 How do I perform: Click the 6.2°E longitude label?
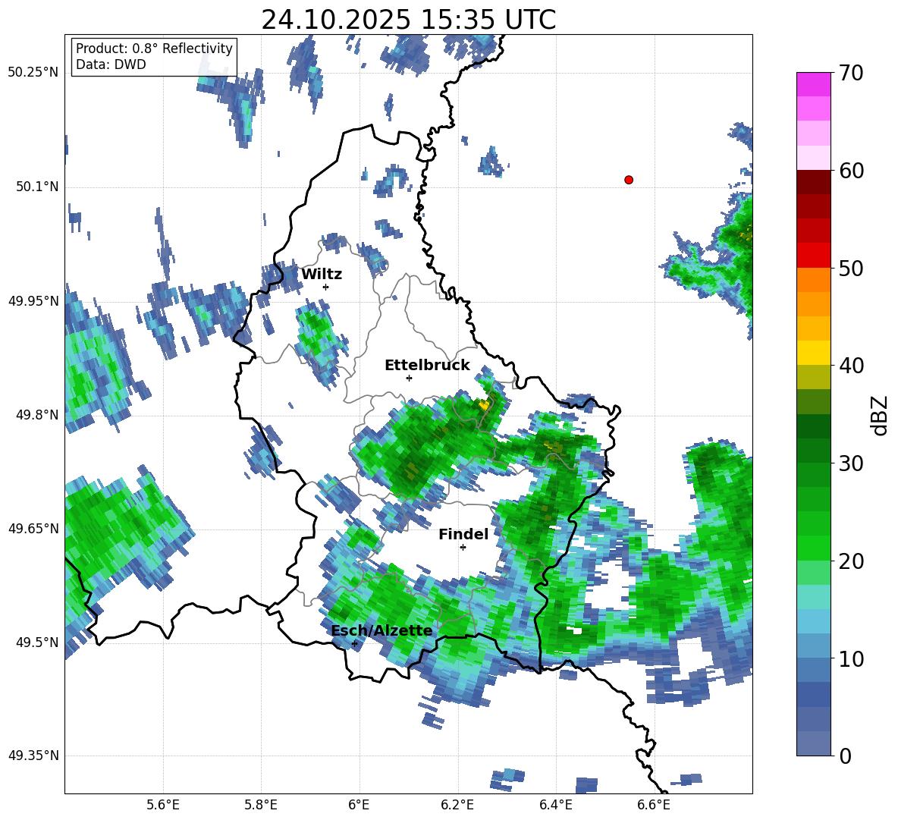point(457,805)
